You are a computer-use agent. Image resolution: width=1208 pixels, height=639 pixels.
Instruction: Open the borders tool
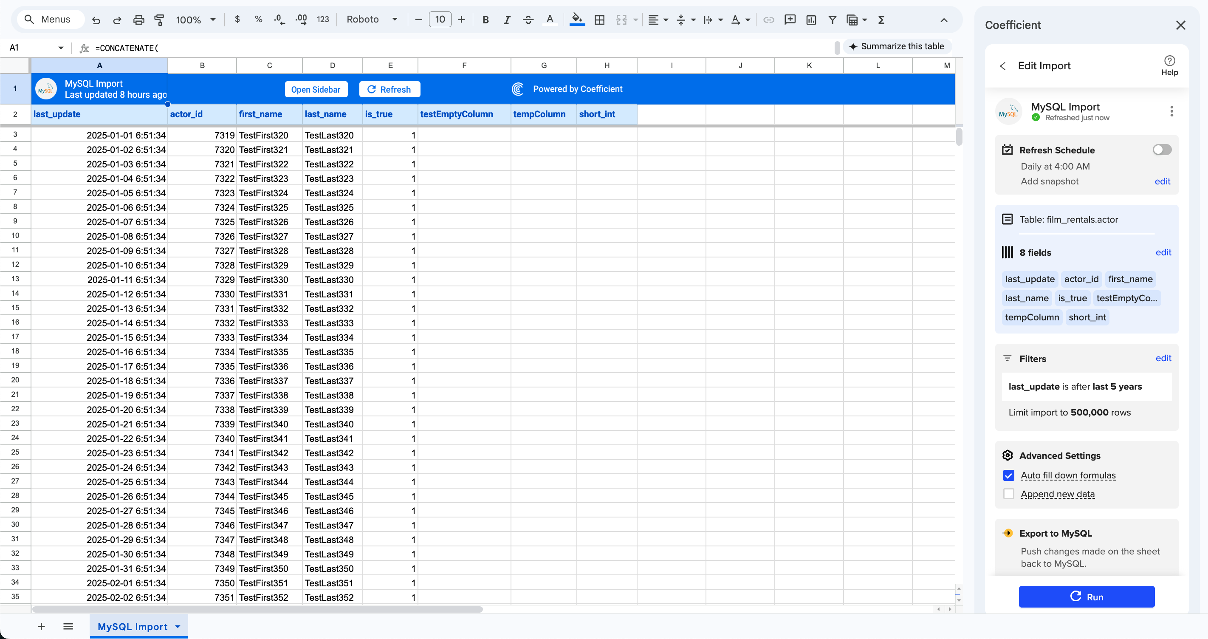(599, 19)
